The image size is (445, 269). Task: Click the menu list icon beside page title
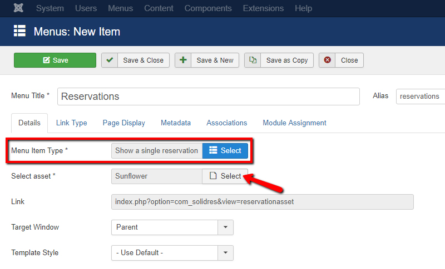(x=20, y=31)
